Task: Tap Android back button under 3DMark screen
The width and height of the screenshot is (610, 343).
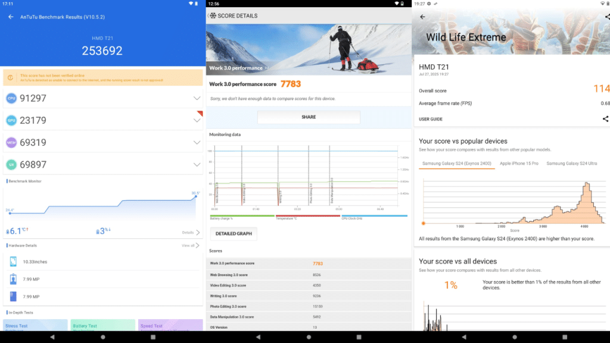Action: point(463,337)
